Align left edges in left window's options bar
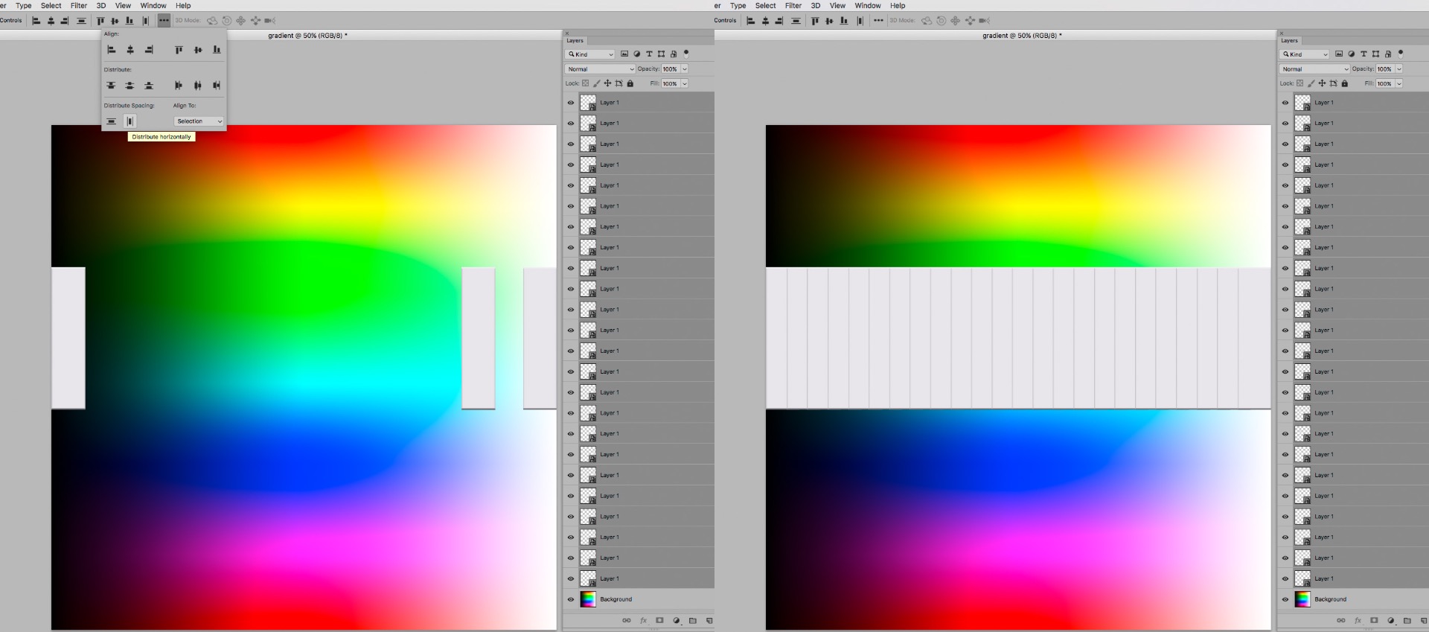The width and height of the screenshot is (1429, 632). pyautogui.click(x=36, y=21)
